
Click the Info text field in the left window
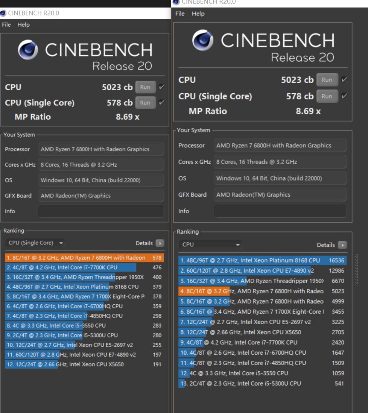(x=101, y=211)
